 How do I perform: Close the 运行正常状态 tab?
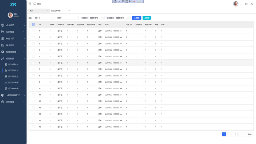click(69, 11)
